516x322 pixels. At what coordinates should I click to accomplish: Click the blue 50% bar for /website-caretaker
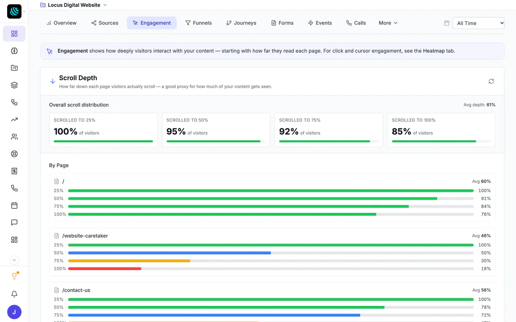[169, 253]
